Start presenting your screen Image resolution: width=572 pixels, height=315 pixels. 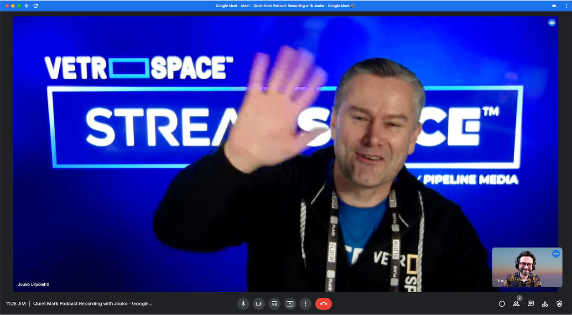(290, 304)
